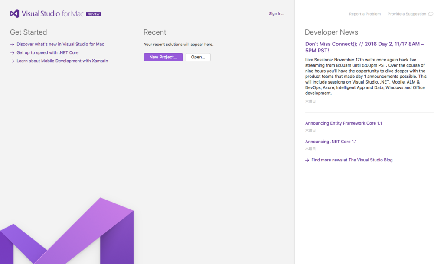Click the date under Entity Framework Core 1.1
This screenshot has width=444, height=264.
[x=310, y=130]
